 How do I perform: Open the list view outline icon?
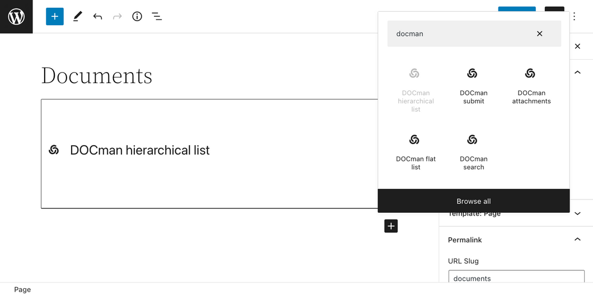click(157, 17)
